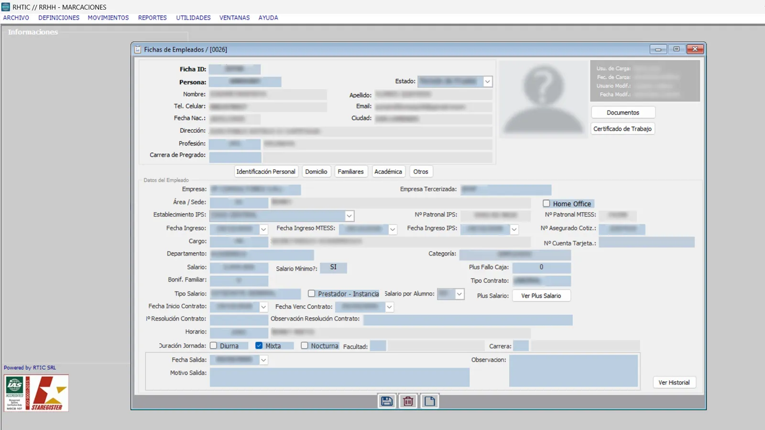
Task: Open Identificación Personal section
Action: 266,172
